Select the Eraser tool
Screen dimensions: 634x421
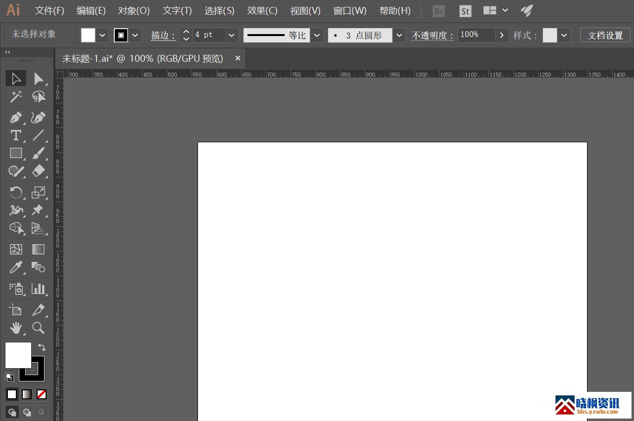pyautogui.click(x=38, y=171)
